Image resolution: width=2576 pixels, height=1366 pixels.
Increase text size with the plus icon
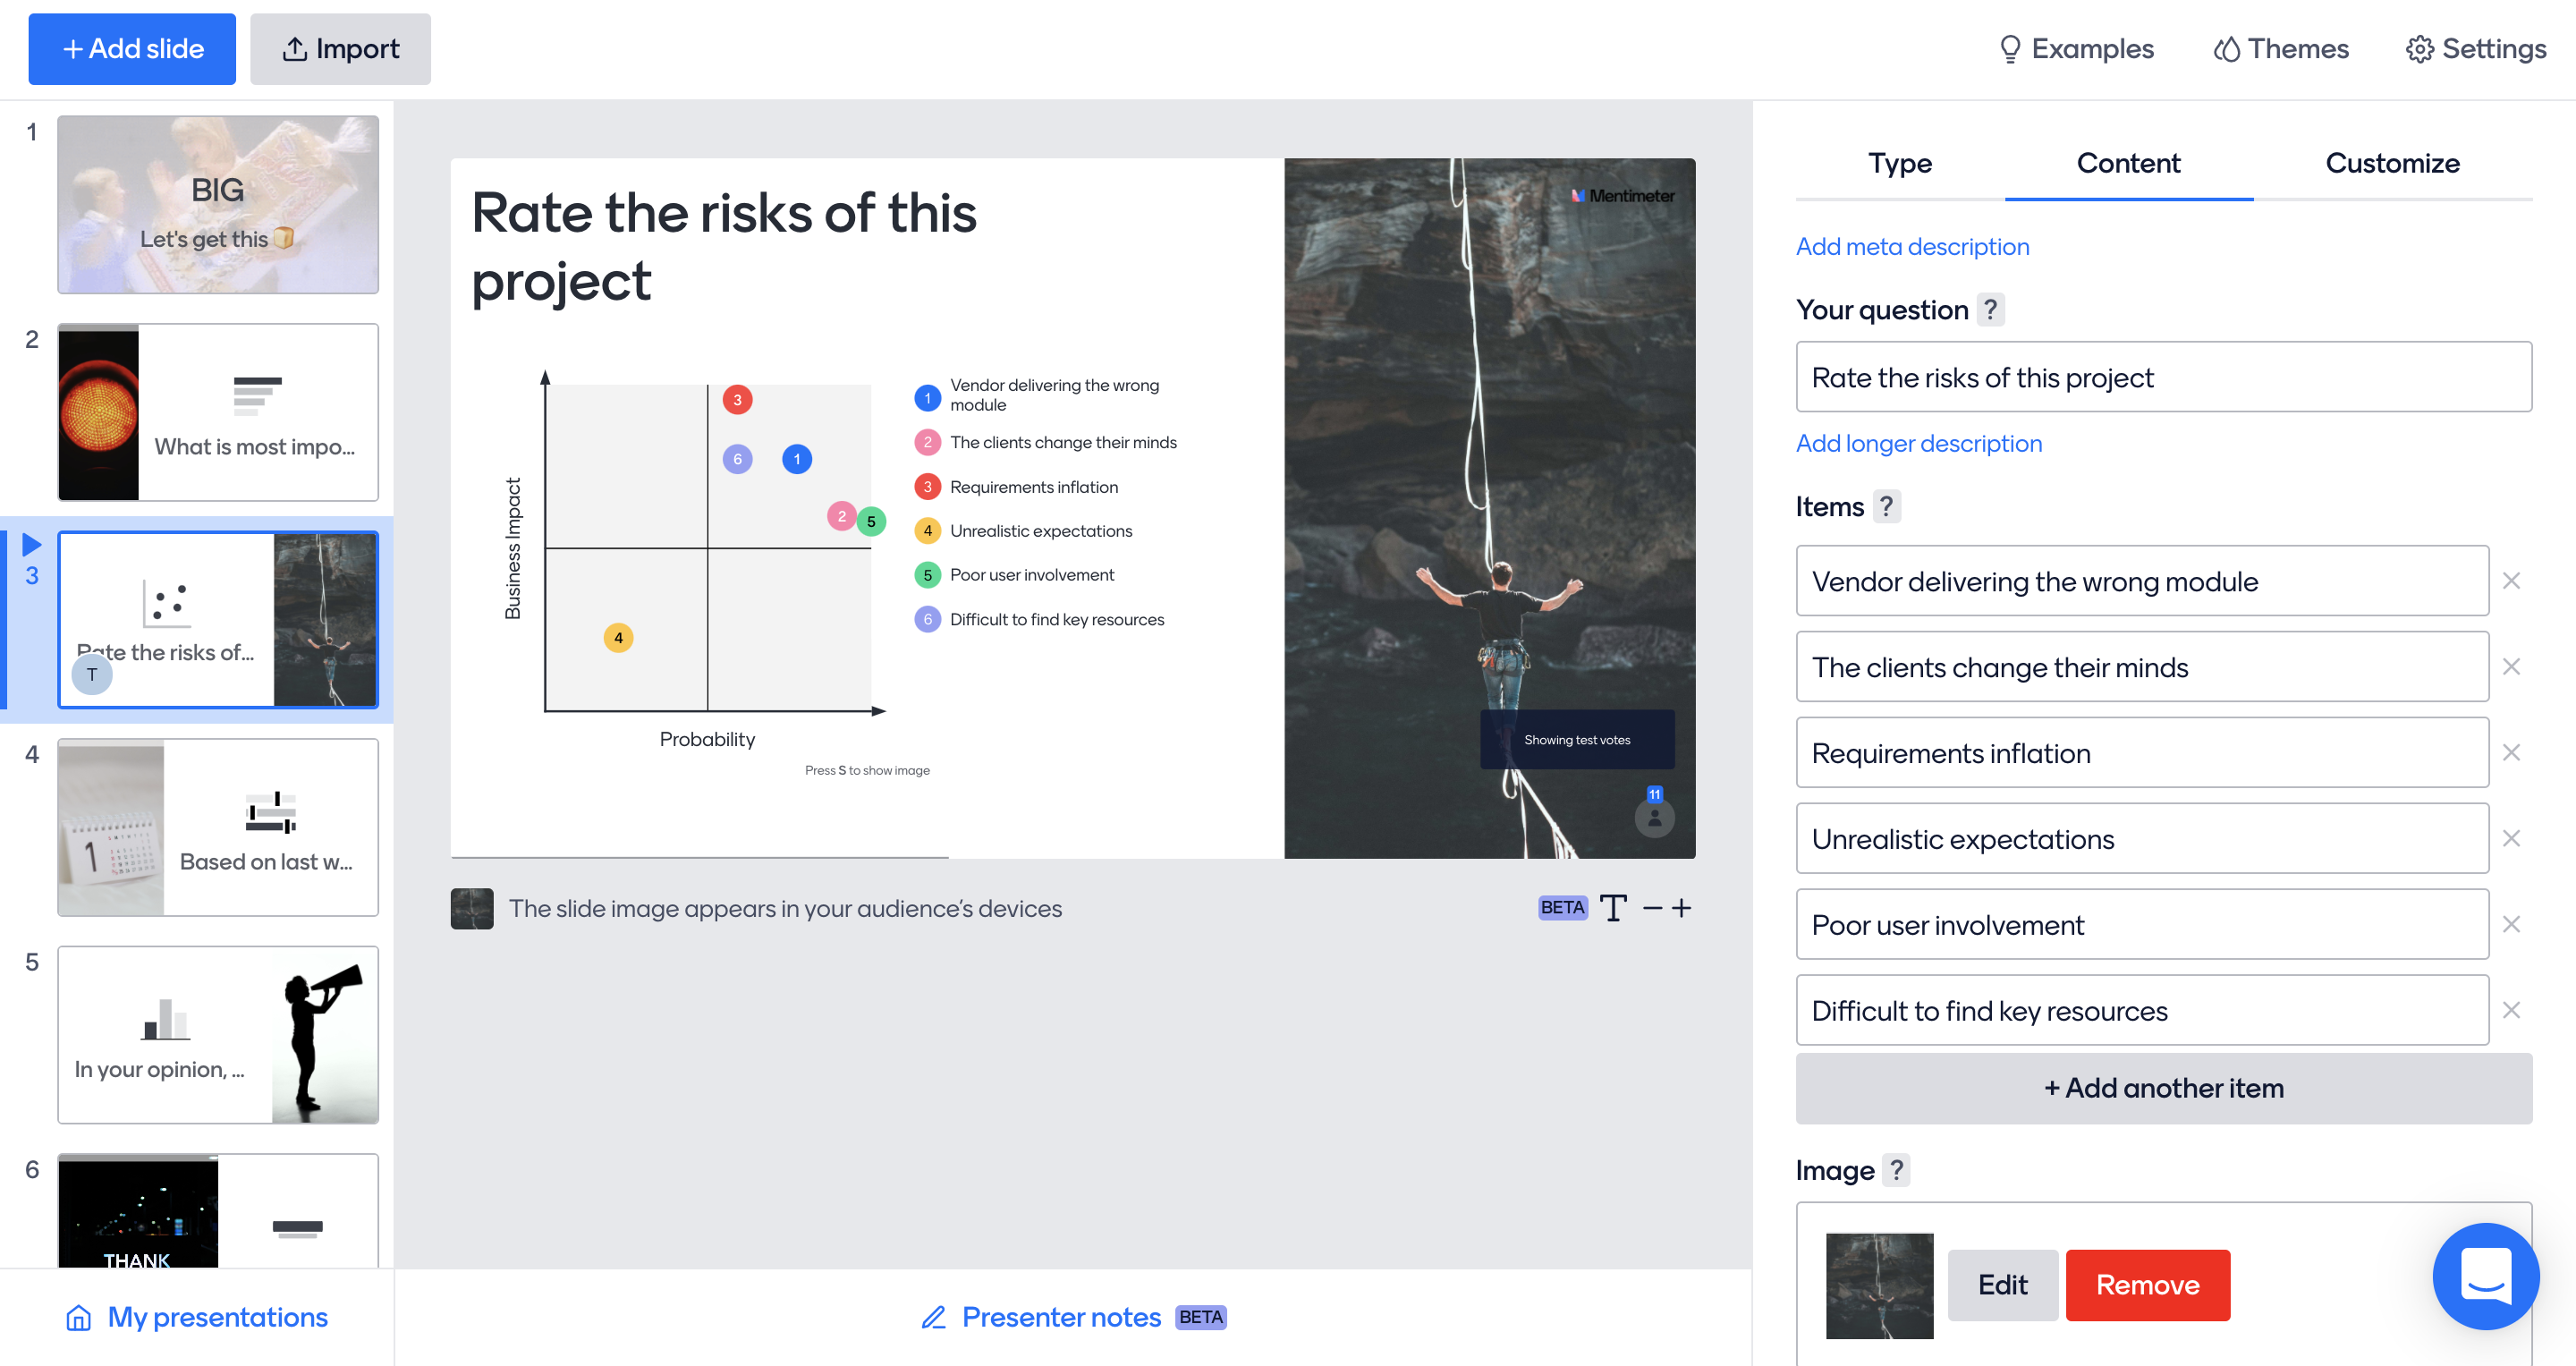1682,908
